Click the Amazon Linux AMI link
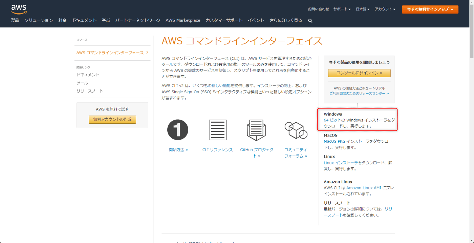The height and width of the screenshot is (243, 474). [x=364, y=188]
